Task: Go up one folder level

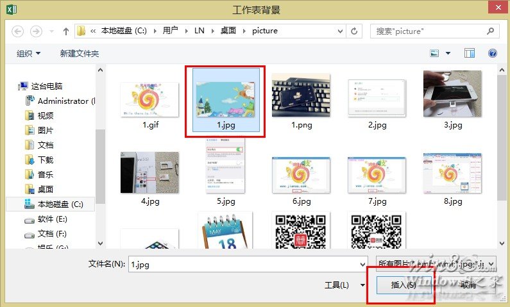Action: (66, 31)
